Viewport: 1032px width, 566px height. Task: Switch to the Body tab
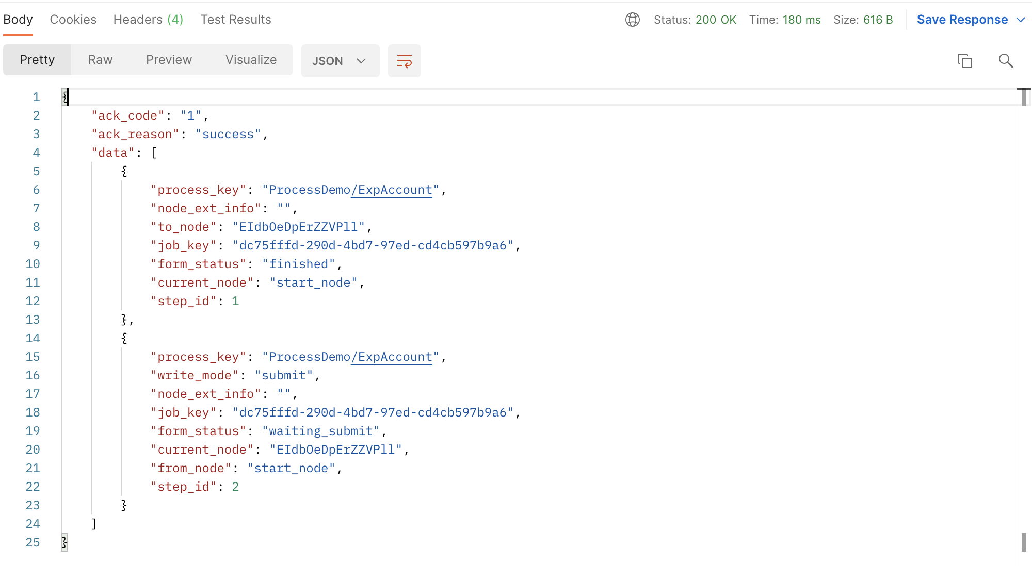tap(18, 20)
